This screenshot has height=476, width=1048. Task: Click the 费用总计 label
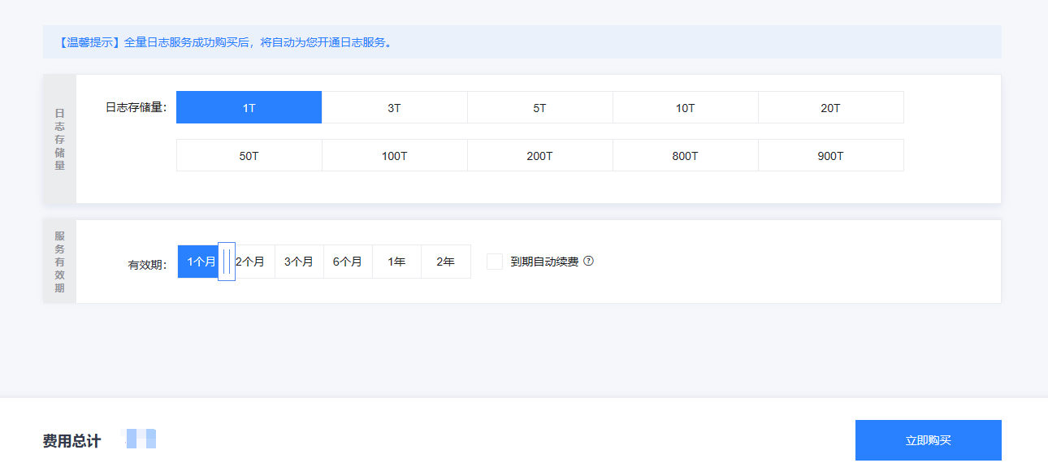(x=72, y=441)
